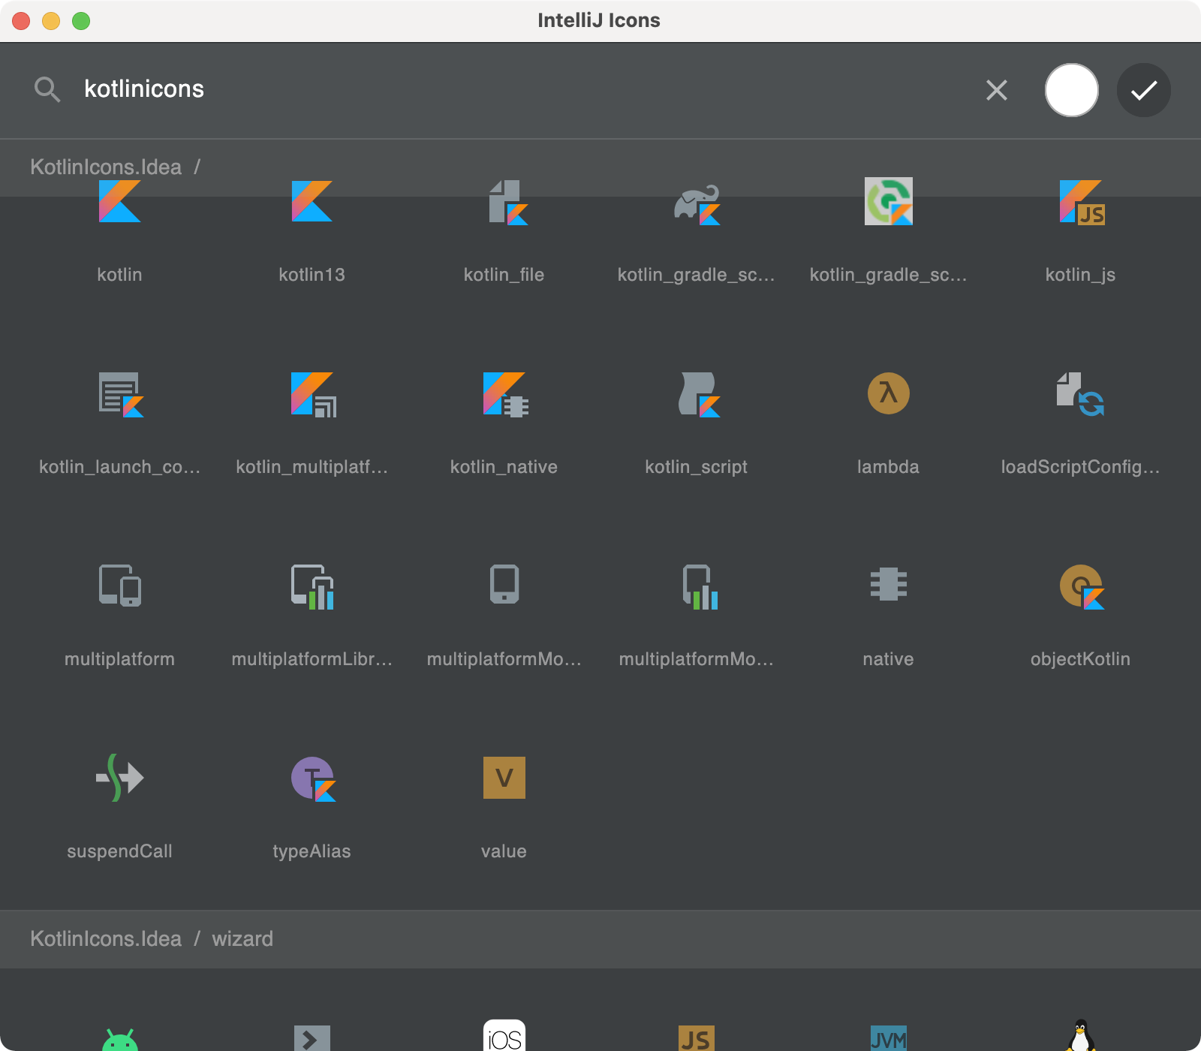The image size is (1201, 1051).
Task: Select the Linux penguin wizard icon
Action: (x=1081, y=1035)
